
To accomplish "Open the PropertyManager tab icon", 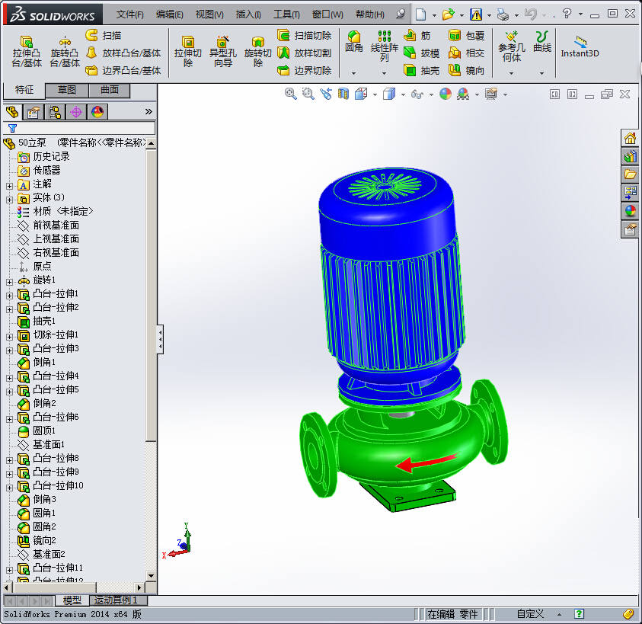I will pos(34,112).
